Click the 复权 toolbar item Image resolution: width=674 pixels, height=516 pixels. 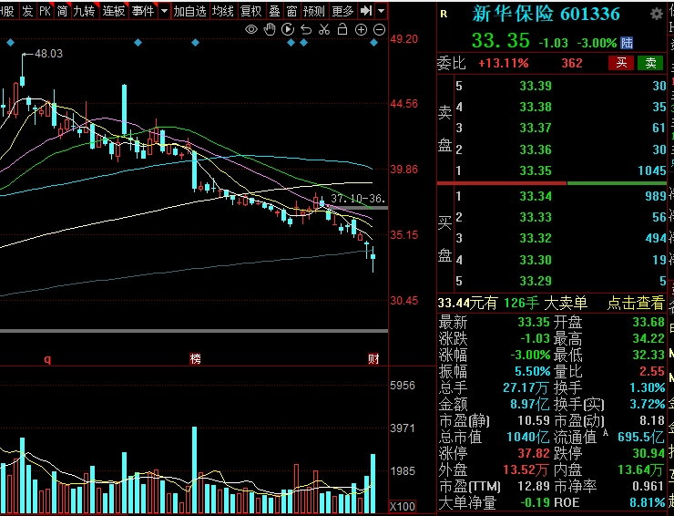tap(250, 11)
